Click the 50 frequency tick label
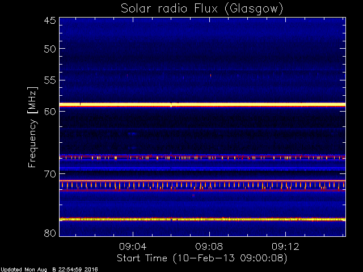Screen dimensions: 363x272 click(50, 49)
